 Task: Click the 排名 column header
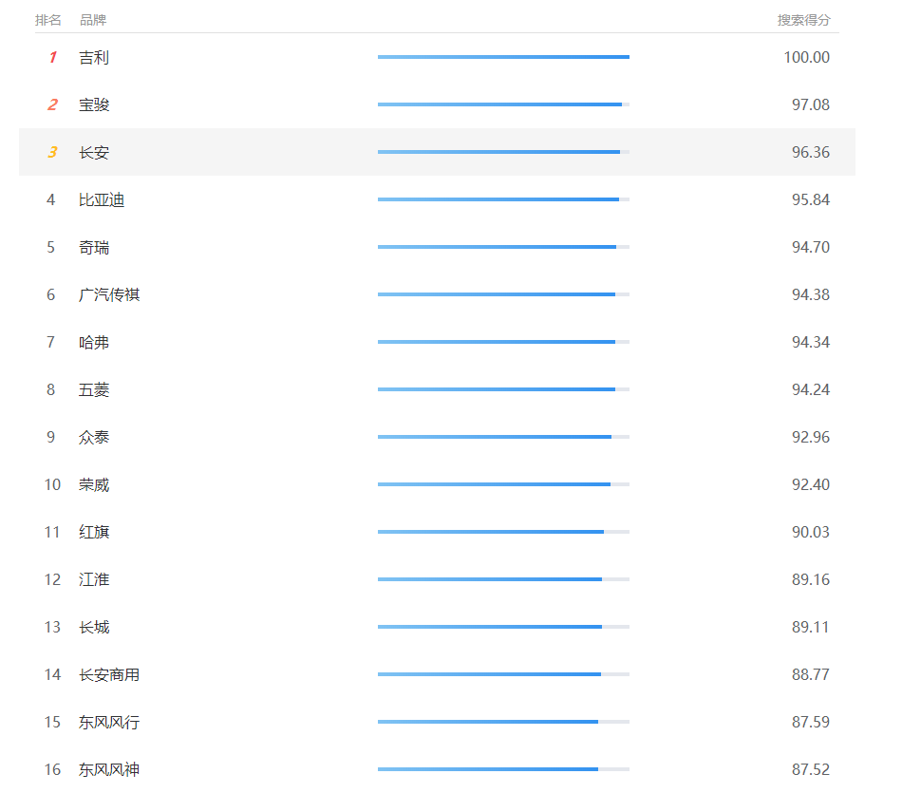(47, 20)
